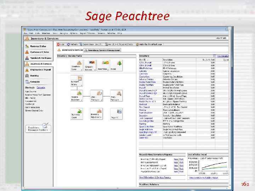The image size is (255, 191).
Task: Click the Refresh toolbar button
Action: pos(72,44)
